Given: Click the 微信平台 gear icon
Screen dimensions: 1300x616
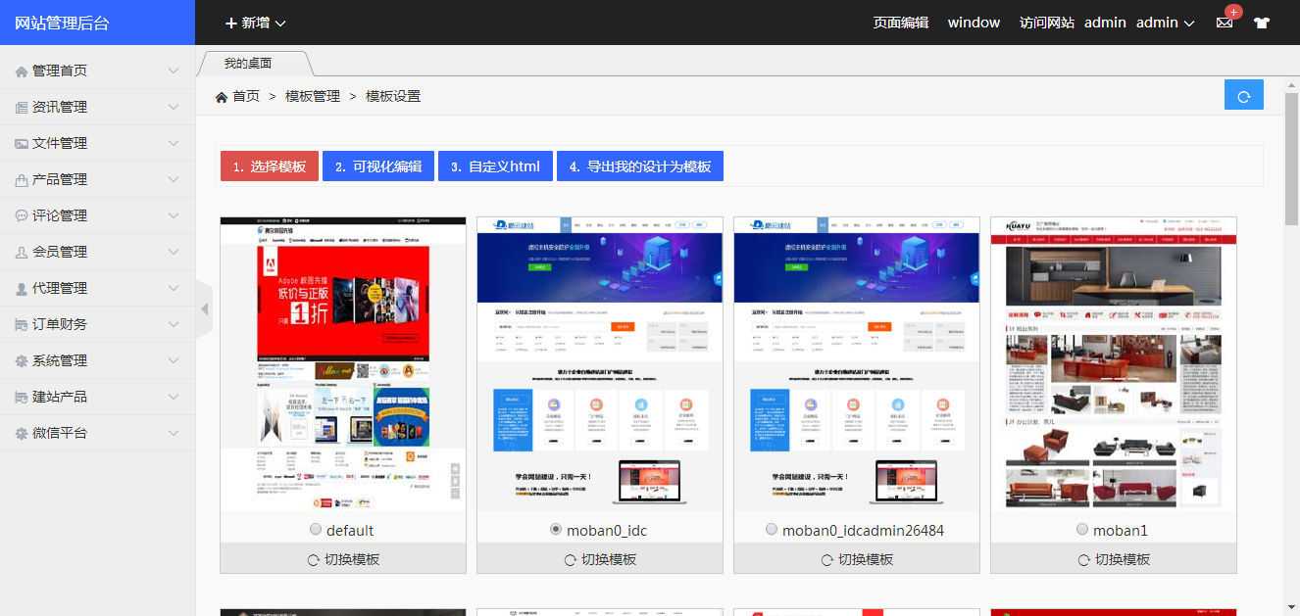Looking at the screenshot, I should coord(21,433).
